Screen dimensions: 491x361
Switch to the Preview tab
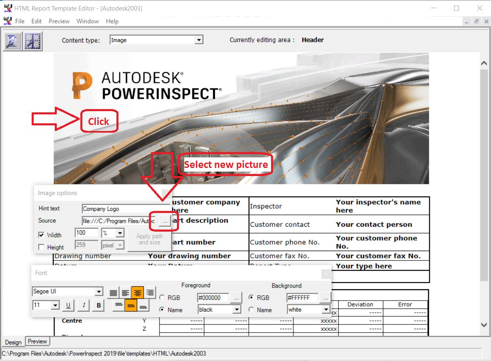click(x=37, y=342)
